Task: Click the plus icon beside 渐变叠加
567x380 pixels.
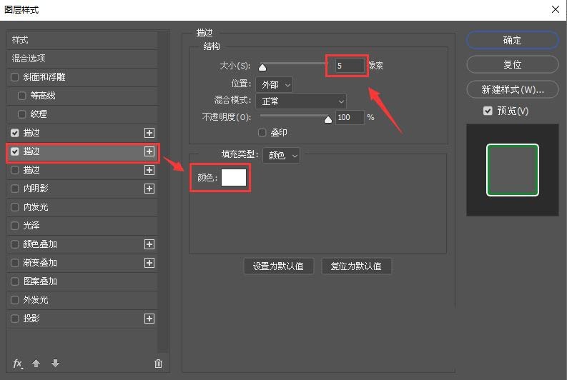Action: coord(149,263)
